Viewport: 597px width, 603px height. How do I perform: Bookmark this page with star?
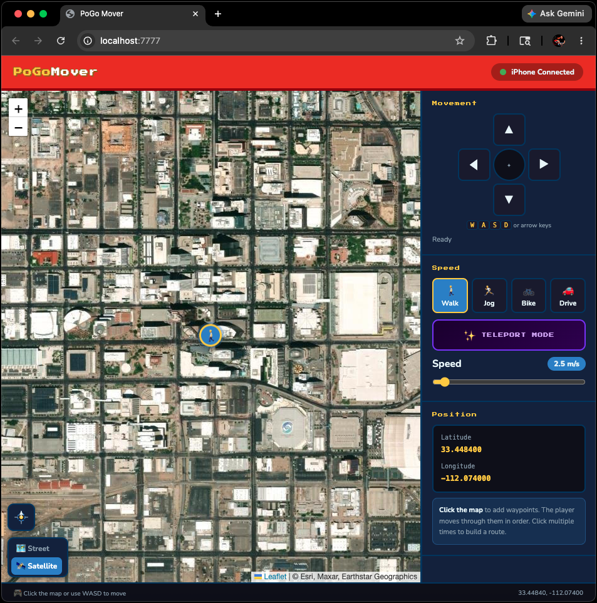pyautogui.click(x=460, y=41)
